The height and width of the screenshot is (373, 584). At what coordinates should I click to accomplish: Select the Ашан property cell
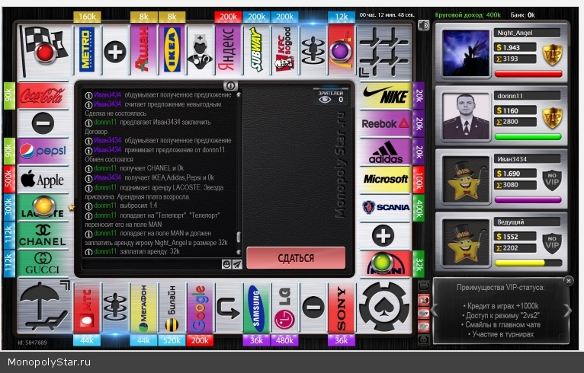pos(144,49)
